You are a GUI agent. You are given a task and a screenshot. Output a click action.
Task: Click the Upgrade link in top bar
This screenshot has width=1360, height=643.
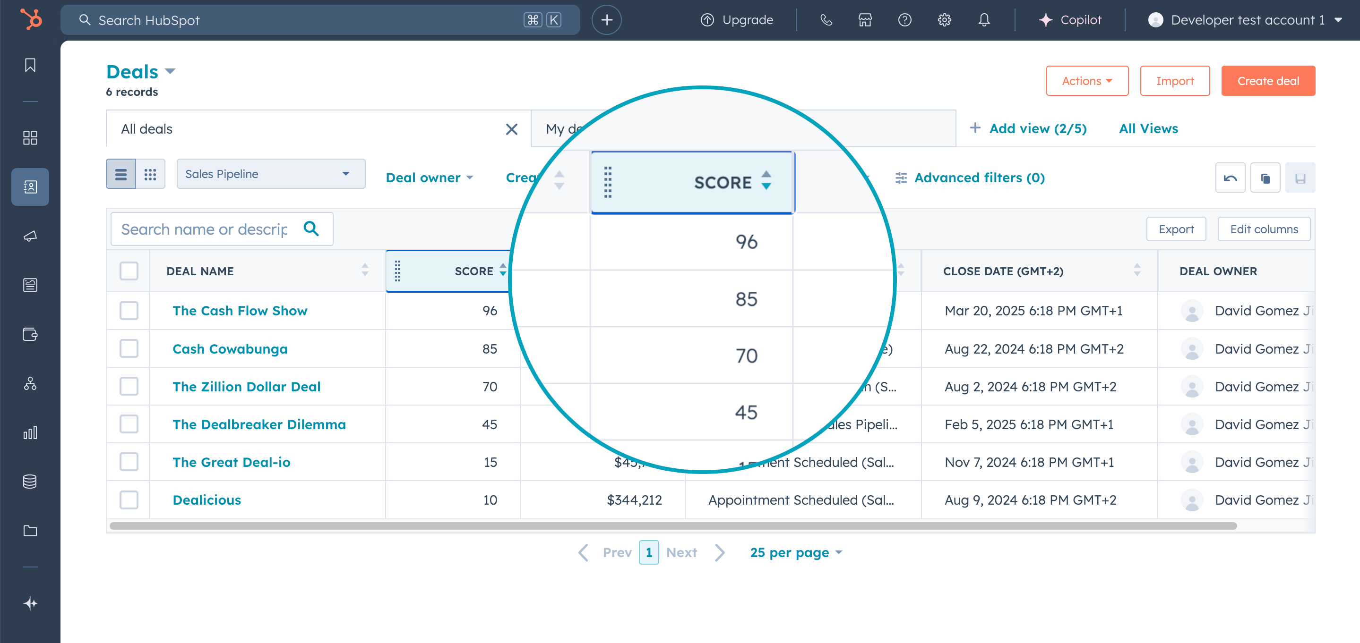737,20
